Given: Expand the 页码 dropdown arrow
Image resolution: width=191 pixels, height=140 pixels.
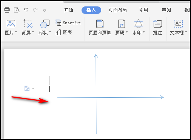Looking at the screenshot, I should (126, 32).
